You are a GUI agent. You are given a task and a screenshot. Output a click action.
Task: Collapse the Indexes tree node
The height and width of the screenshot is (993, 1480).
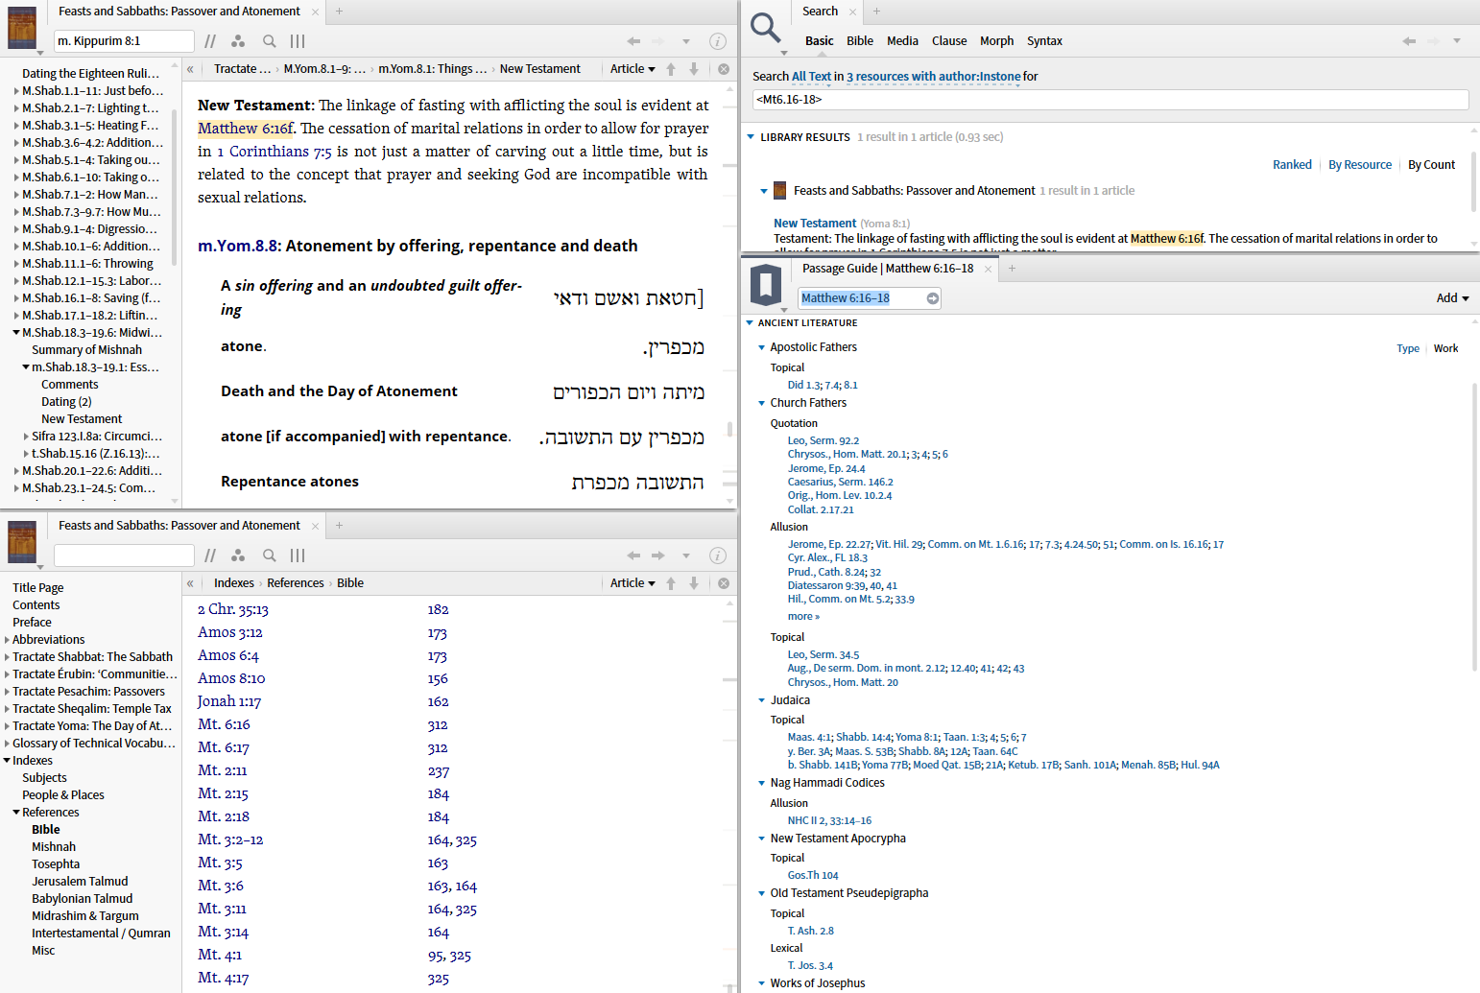(7, 761)
